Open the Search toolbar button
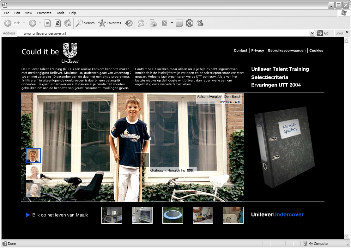 pyautogui.click(x=85, y=23)
